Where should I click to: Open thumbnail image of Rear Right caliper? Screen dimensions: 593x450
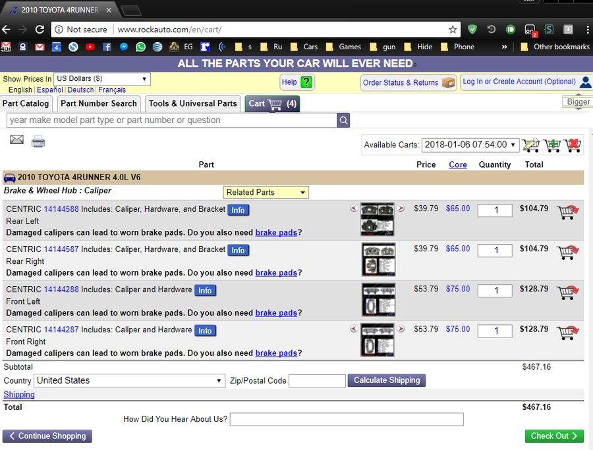click(x=378, y=259)
